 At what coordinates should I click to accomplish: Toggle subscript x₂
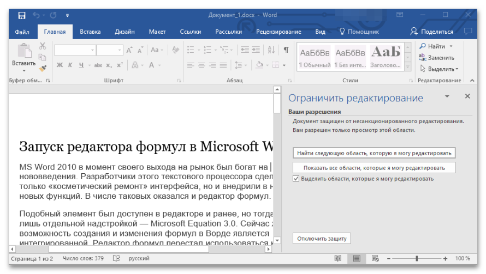click(x=109, y=65)
